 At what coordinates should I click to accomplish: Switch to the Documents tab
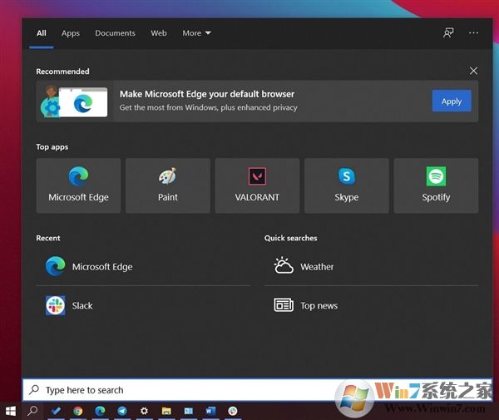[x=115, y=33]
